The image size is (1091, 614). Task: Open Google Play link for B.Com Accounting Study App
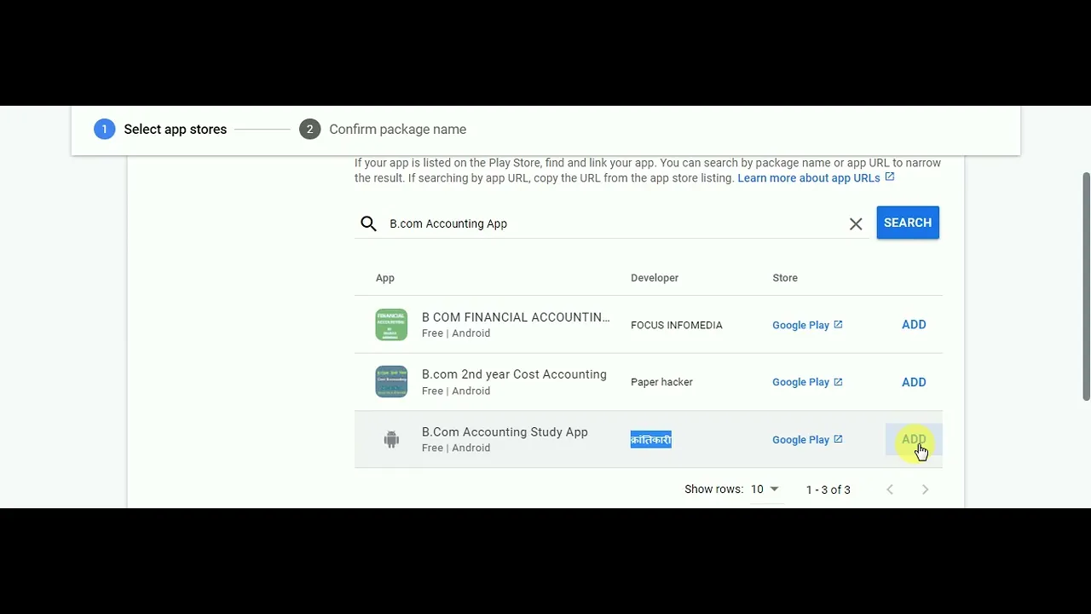click(800, 440)
